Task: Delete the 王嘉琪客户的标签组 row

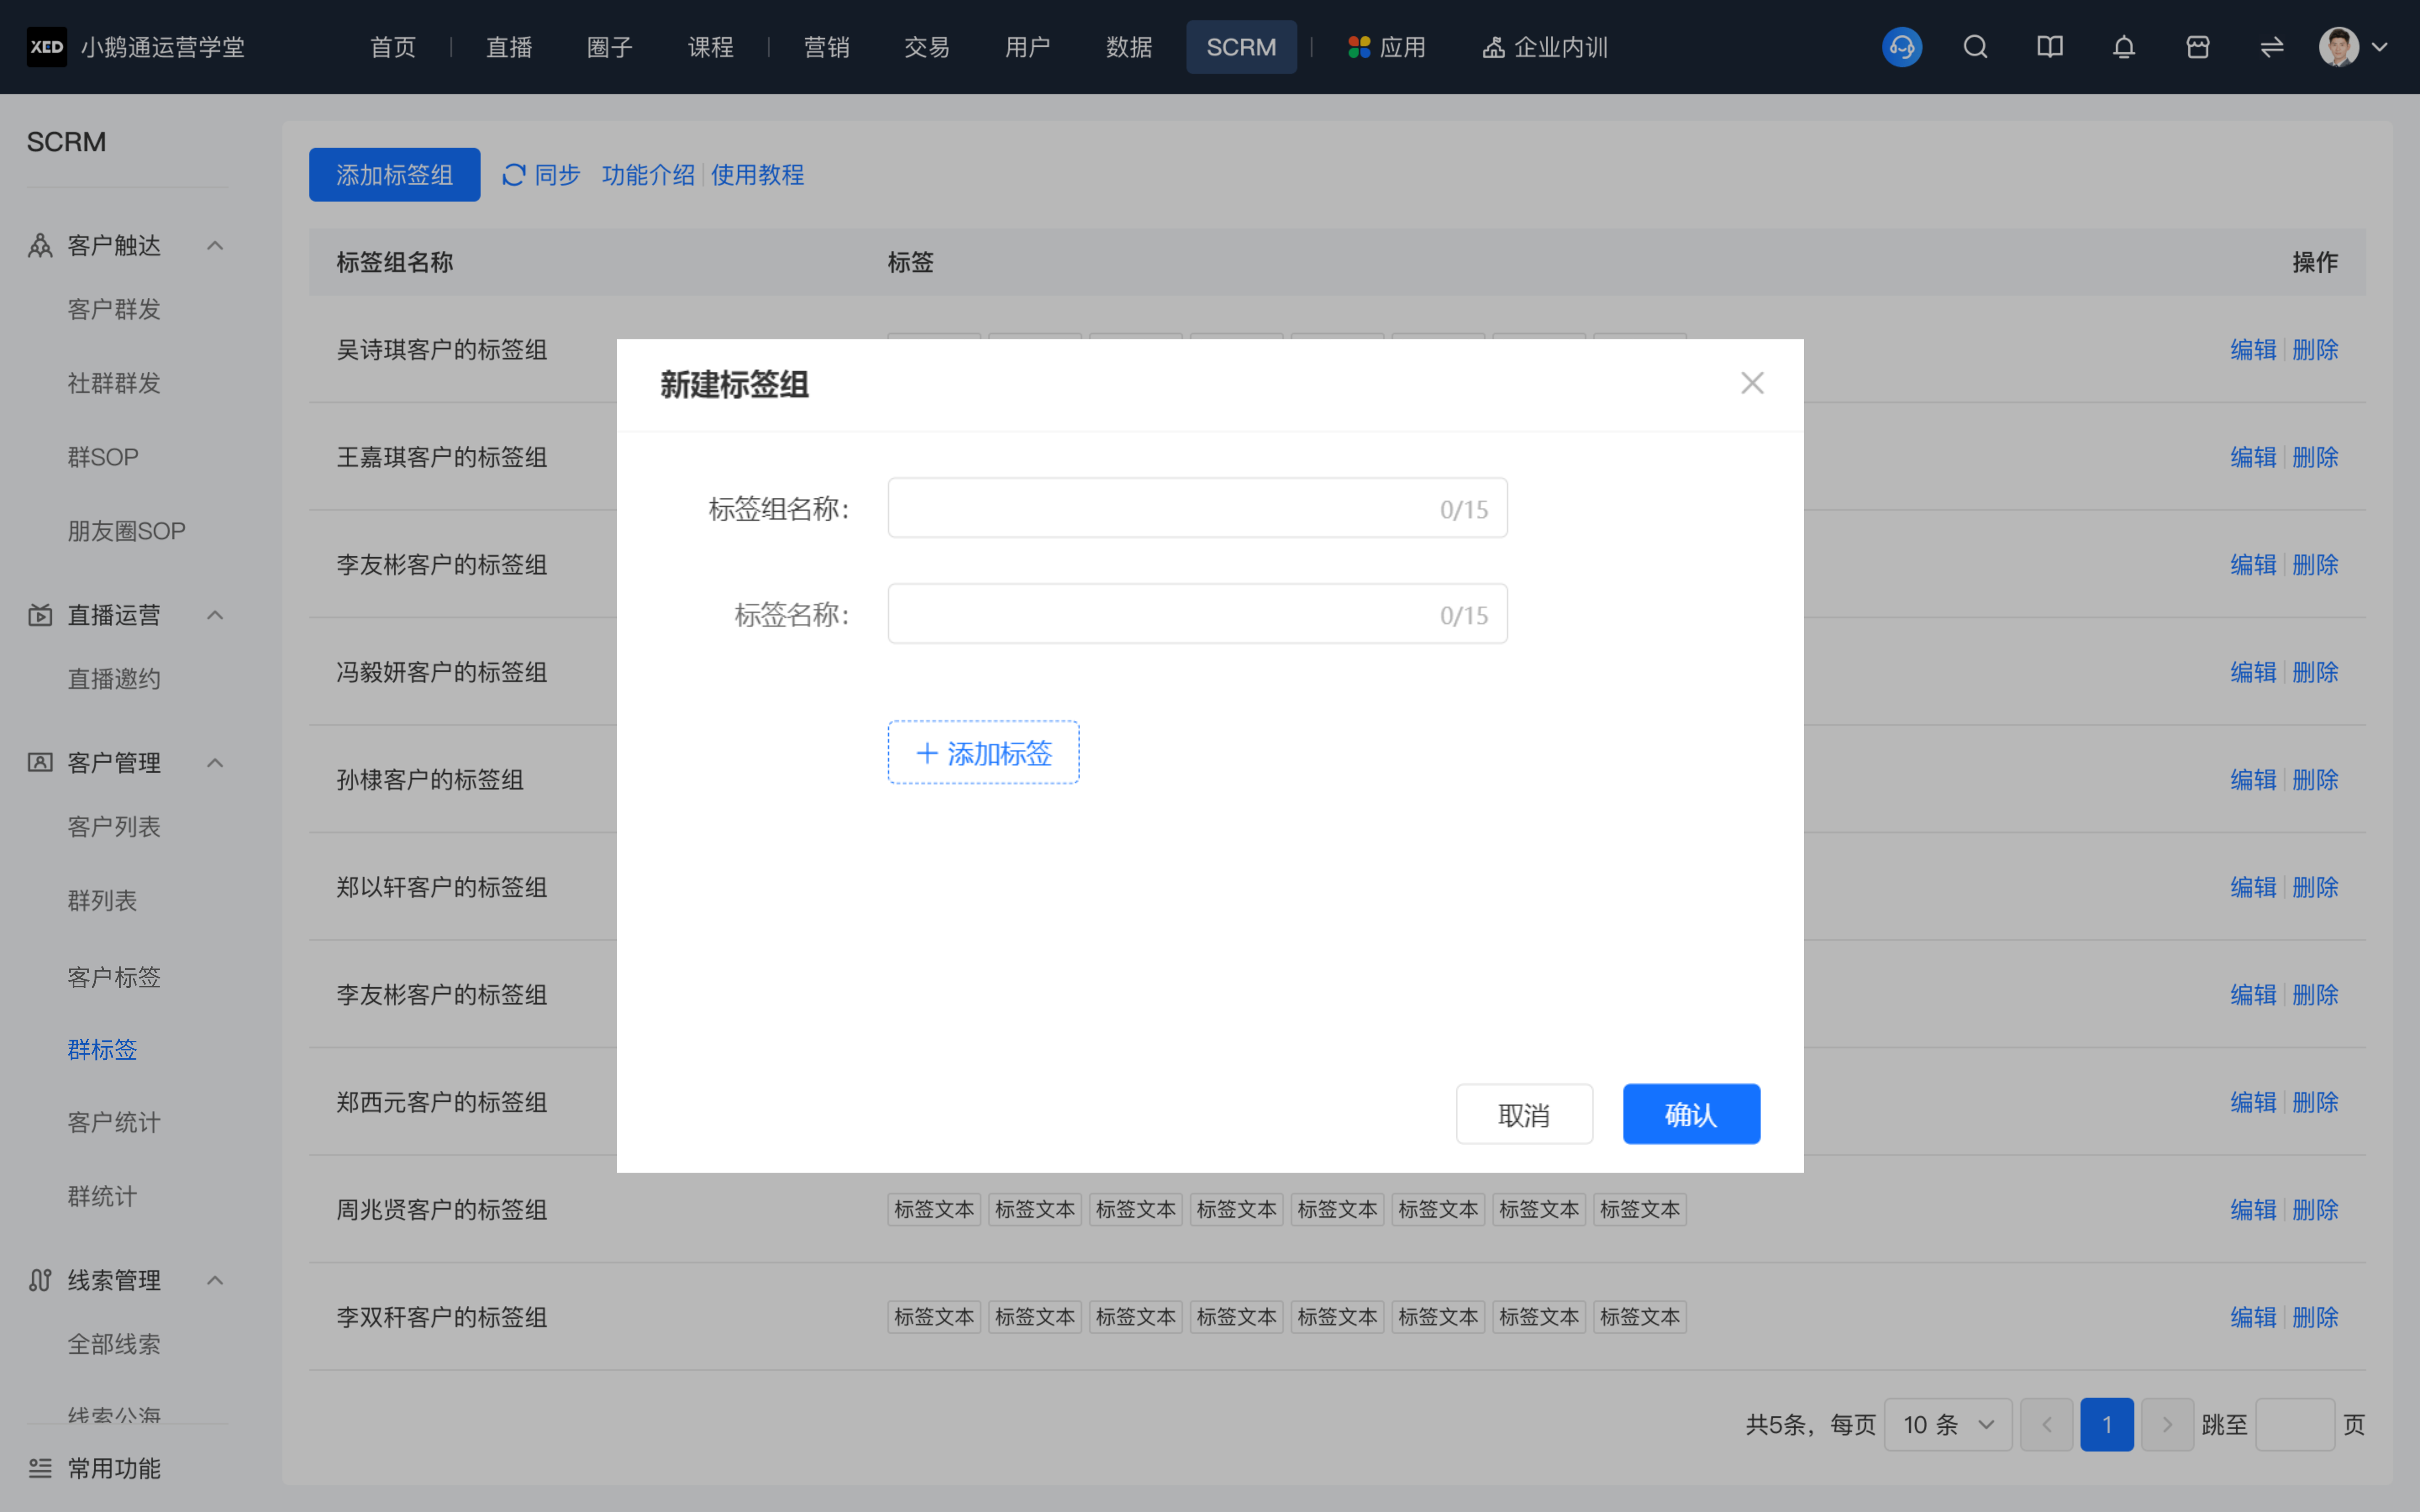Action: (x=2315, y=457)
